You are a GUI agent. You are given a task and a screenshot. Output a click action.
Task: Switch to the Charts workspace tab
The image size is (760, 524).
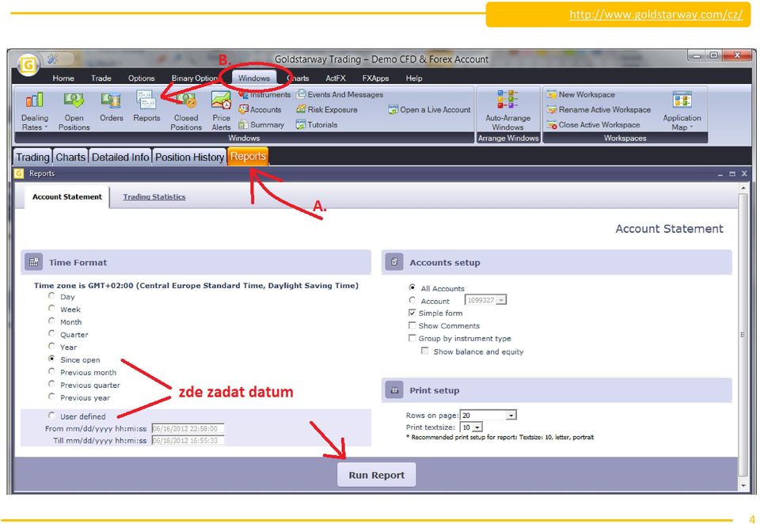click(x=70, y=157)
